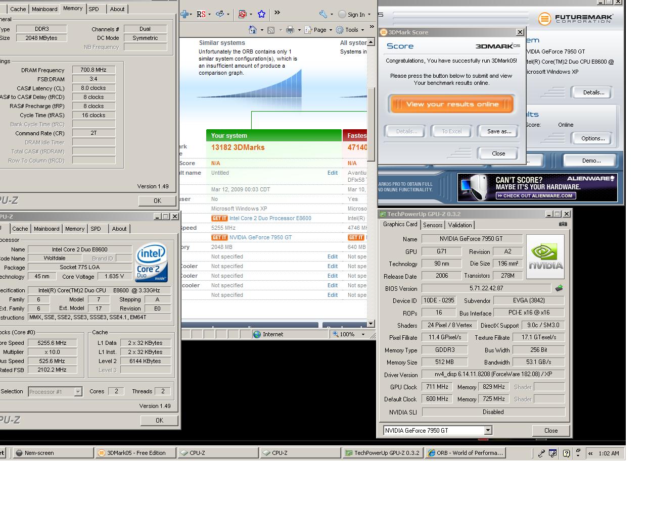Click the music note toolbar icon
This screenshot has width=647, height=517.
click(x=220, y=14)
